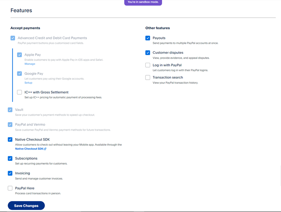Enable the Log in with PayPal checkbox
281x212 pixels.
pyautogui.click(x=148, y=65)
